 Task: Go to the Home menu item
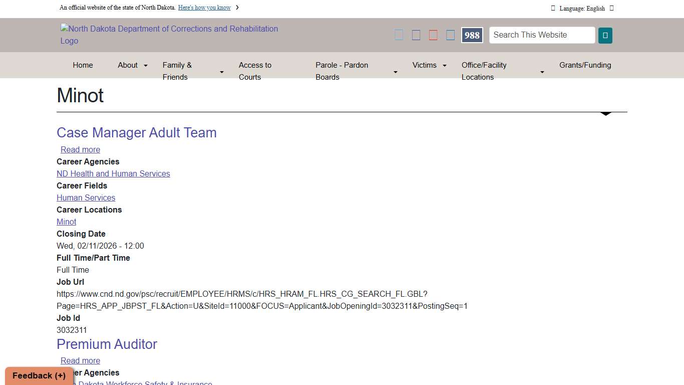pyautogui.click(x=83, y=65)
